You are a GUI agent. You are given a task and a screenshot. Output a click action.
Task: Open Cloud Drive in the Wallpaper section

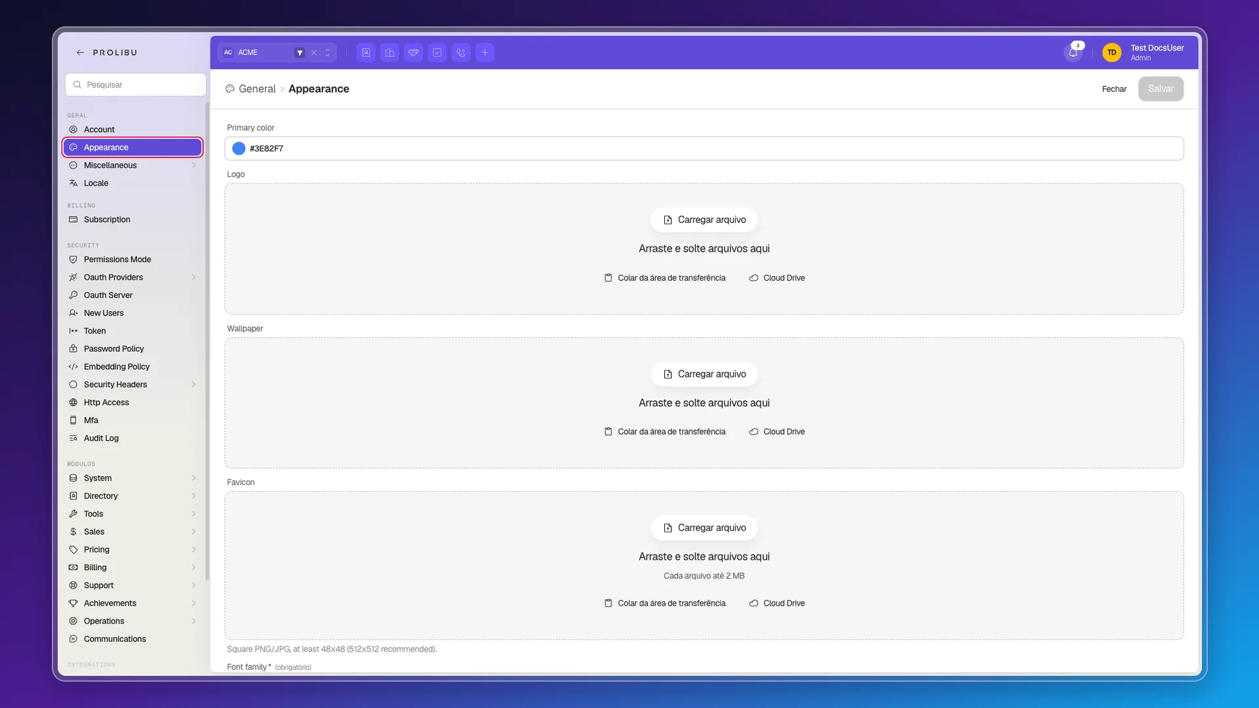(777, 432)
